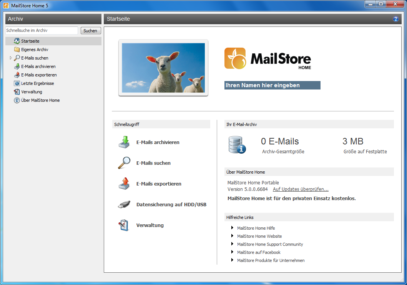Click the MailStore Home Portable text
This screenshot has height=285, width=407.
pos(253,182)
